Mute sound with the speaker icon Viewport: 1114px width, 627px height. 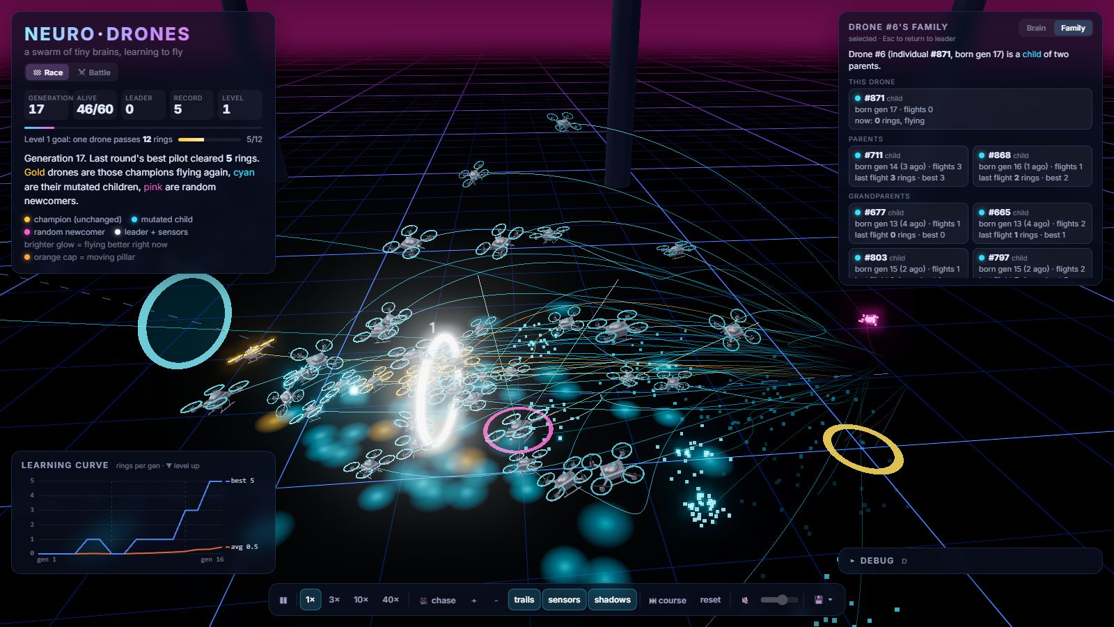point(745,600)
